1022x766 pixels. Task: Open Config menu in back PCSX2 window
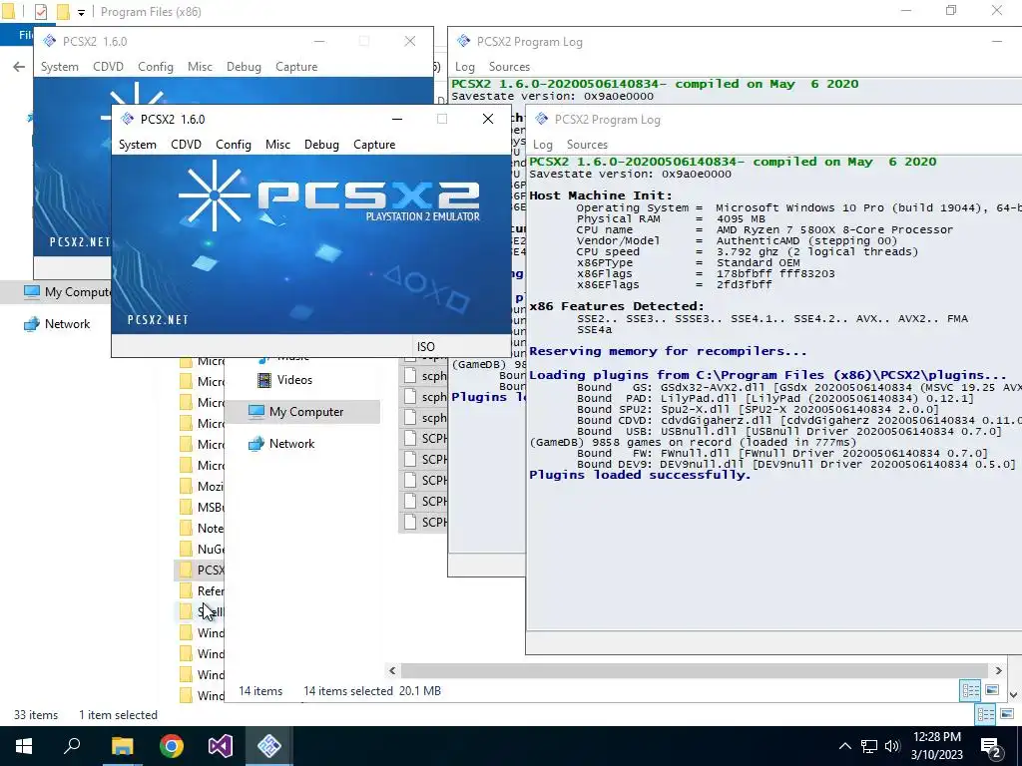(155, 67)
